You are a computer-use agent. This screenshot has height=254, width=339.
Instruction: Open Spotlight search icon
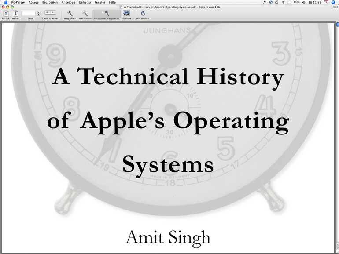[x=333, y=2]
